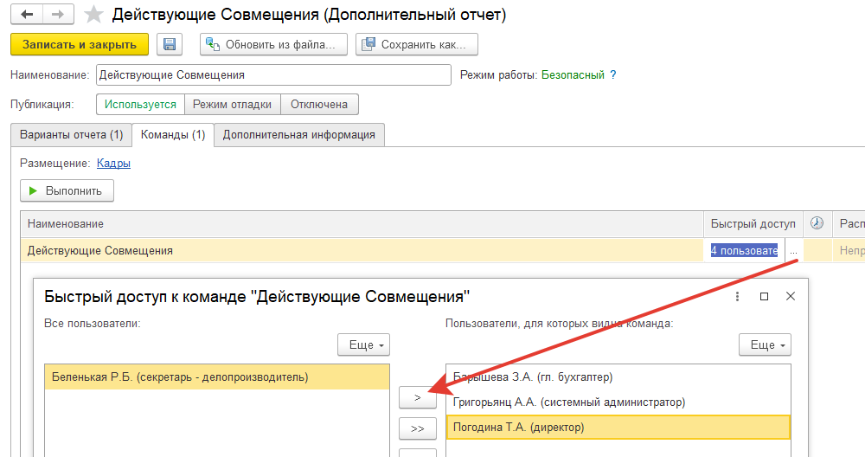The height and width of the screenshot is (457, 865).
Task: Set publication to Отключена
Action: pyautogui.click(x=319, y=105)
